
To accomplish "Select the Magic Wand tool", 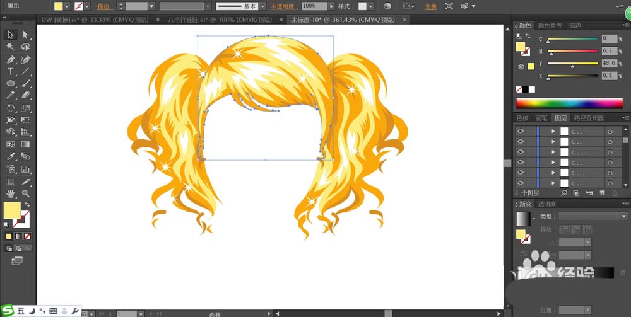I will [11, 47].
